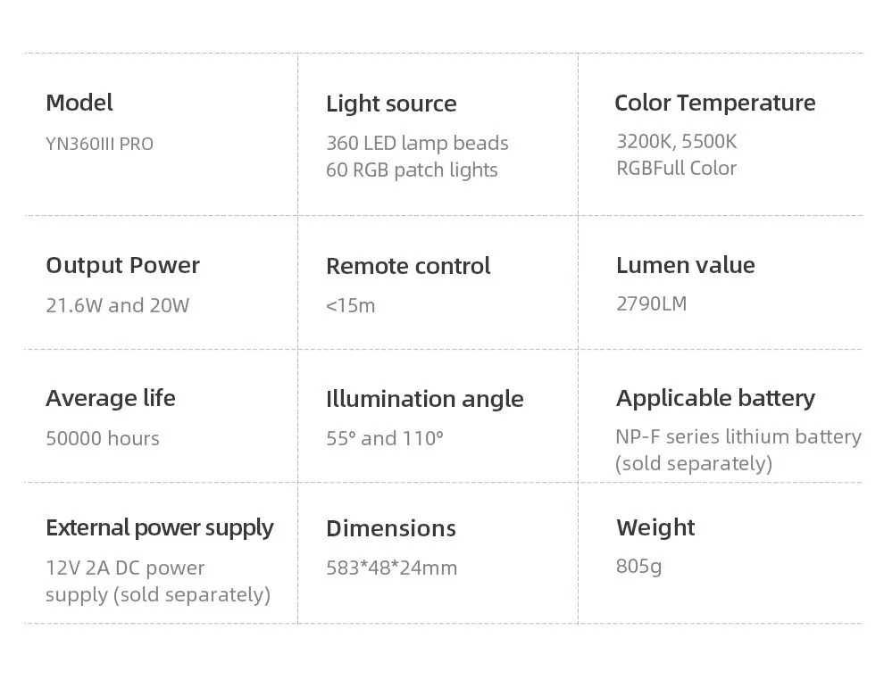Screen dimensions: 884x680
Task: Select the 3200K, 5500K value
Action: tap(676, 141)
